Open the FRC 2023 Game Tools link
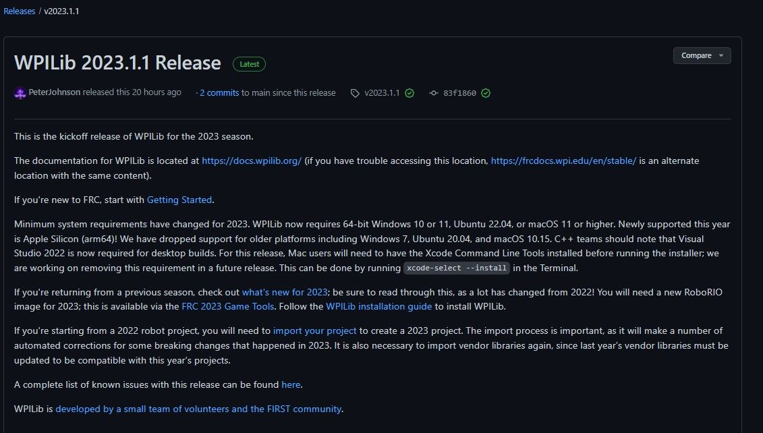Image resolution: width=763 pixels, height=433 pixels. [x=228, y=306]
